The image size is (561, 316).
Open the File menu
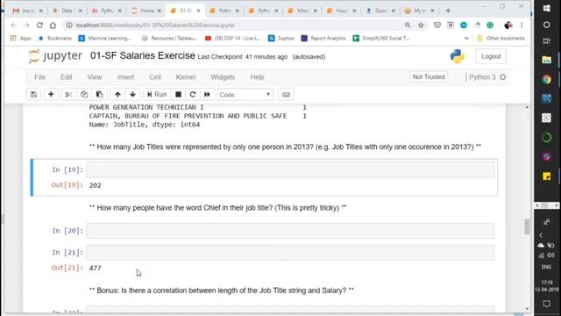coord(39,77)
